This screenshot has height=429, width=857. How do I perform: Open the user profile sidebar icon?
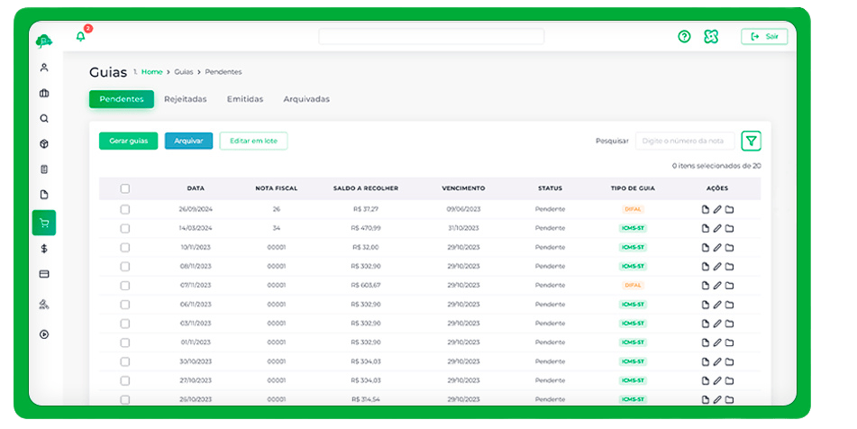(44, 68)
